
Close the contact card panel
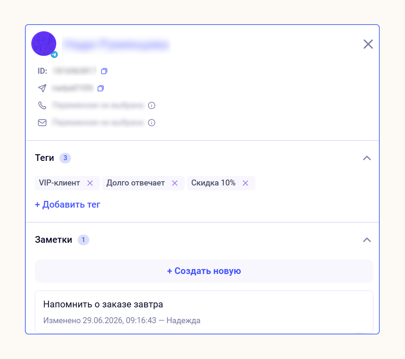coord(368,44)
